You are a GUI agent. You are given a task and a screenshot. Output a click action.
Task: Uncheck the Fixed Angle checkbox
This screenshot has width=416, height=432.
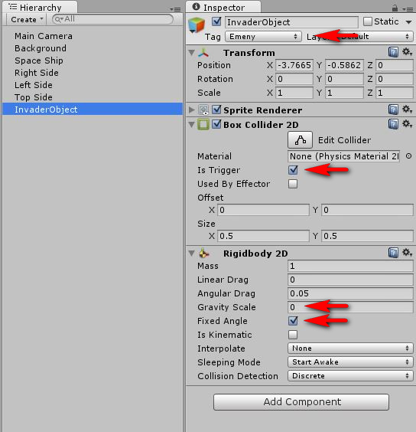pos(293,321)
